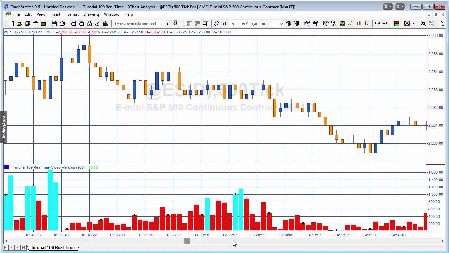The height and width of the screenshot is (253, 449).
Task: Open the symbol/command dropdown arrow
Action: 162,24
